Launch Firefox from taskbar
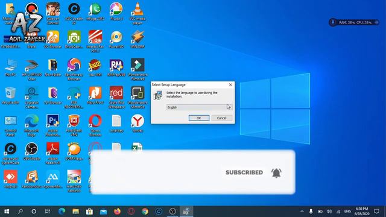386x217 pixels. (117, 212)
